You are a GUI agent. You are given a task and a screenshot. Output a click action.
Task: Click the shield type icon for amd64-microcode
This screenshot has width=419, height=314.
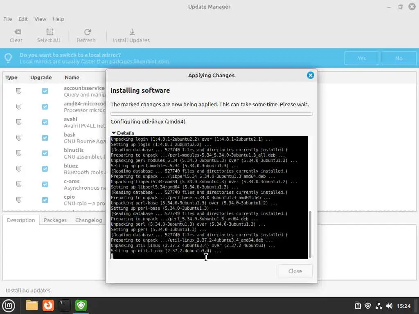click(x=19, y=107)
